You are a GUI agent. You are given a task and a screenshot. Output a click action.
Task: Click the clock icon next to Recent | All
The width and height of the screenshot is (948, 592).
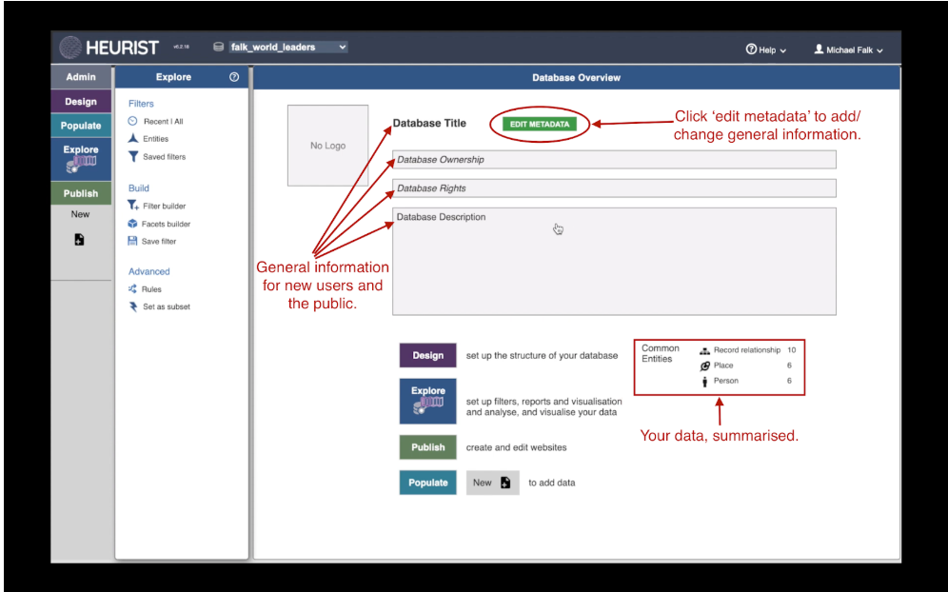click(133, 121)
